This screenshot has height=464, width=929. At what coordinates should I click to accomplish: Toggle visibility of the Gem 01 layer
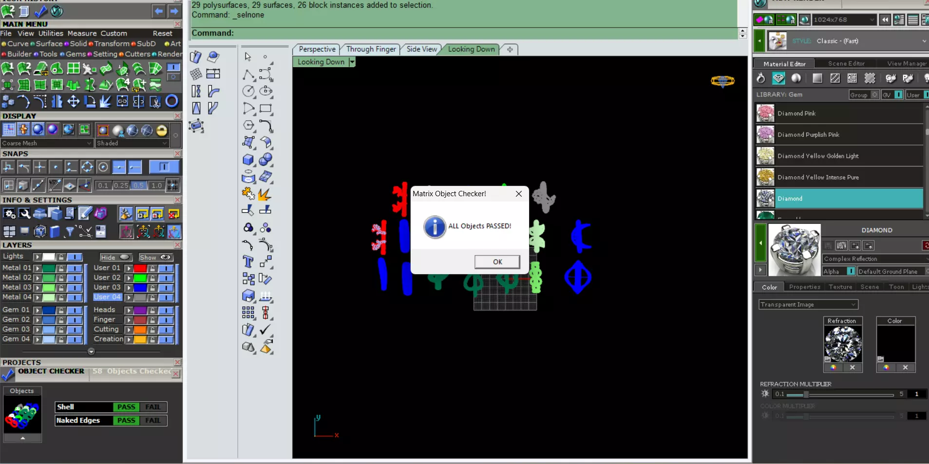click(x=75, y=310)
